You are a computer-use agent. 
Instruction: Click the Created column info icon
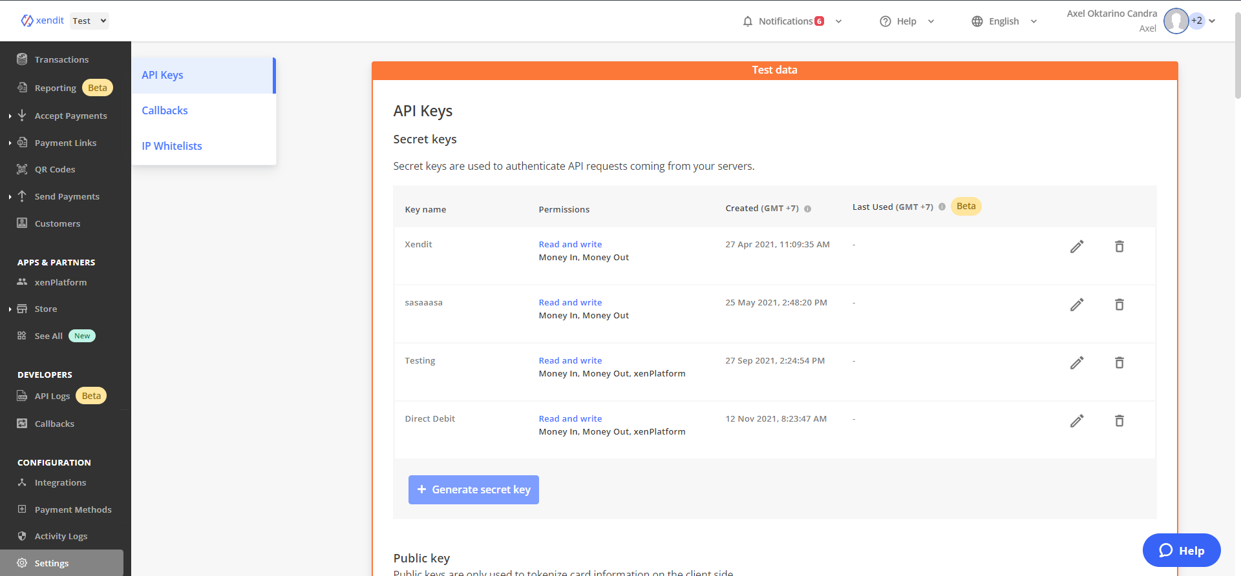807,209
